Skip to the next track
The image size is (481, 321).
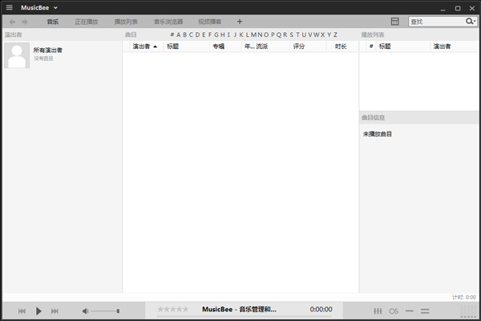point(55,311)
